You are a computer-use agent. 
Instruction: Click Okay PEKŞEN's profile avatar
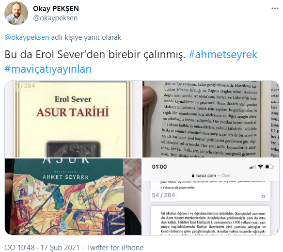click(16, 13)
